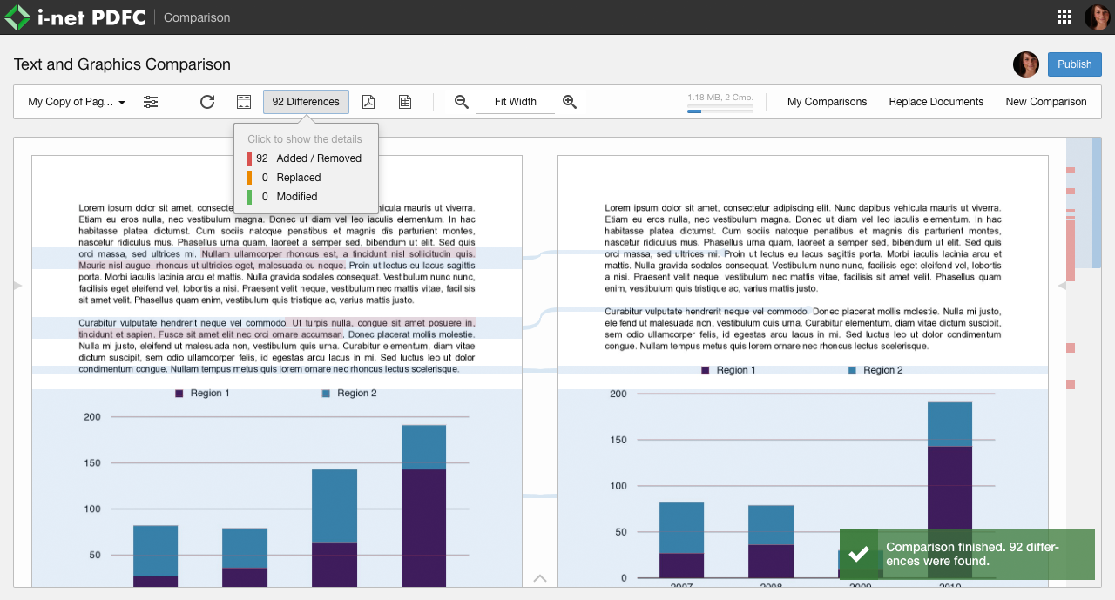This screenshot has height=600, width=1115.
Task: Refresh the comparison
Action: (x=207, y=102)
